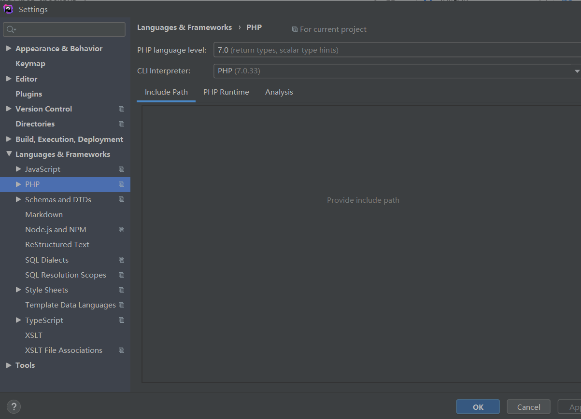The height and width of the screenshot is (419, 581).
Task: Click project-level icon beside Version Control
Action: click(x=121, y=109)
